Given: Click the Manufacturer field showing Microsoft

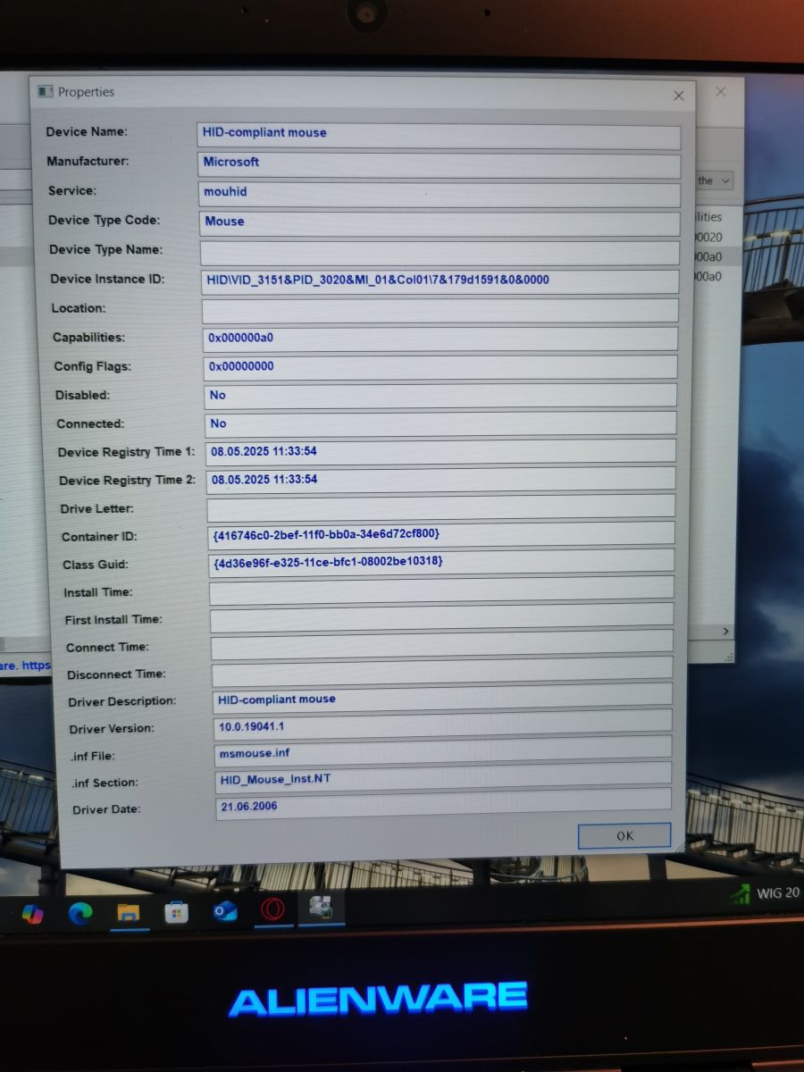Looking at the screenshot, I should coord(440,165).
